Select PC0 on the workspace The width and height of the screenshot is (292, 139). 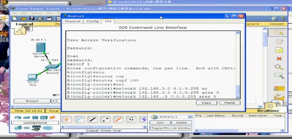pos(33,77)
